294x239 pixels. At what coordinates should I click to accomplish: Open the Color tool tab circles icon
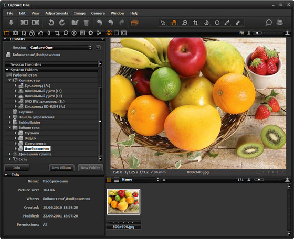pyautogui.click(x=32, y=33)
